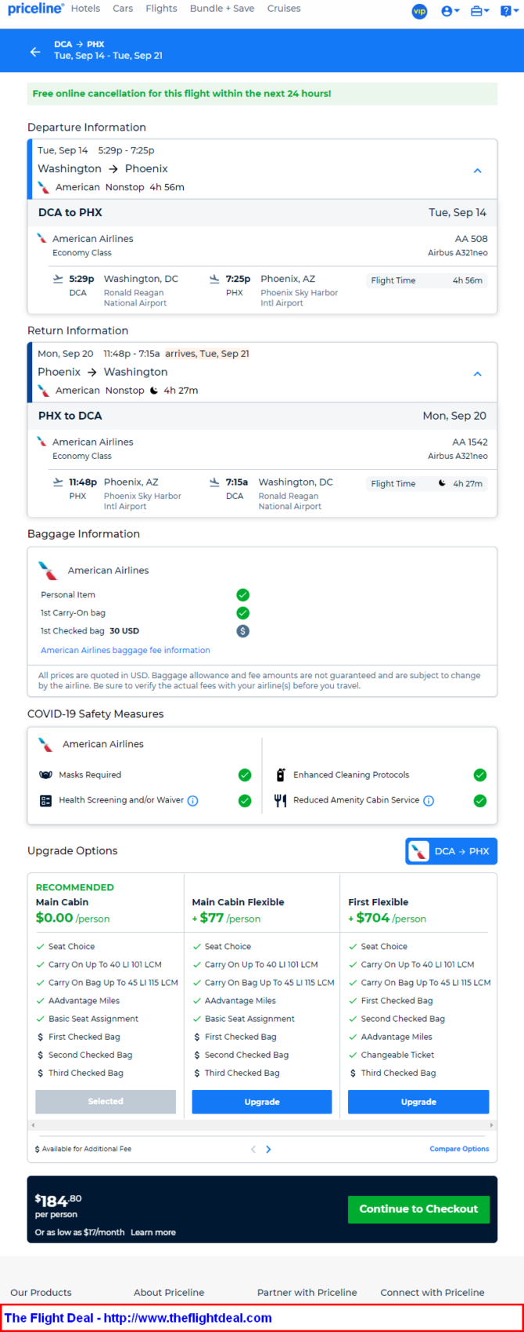This screenshot has width=524, height=1332.
Task: Click the upgrade options horizontal scrollbar
Action: point(262,1125)
